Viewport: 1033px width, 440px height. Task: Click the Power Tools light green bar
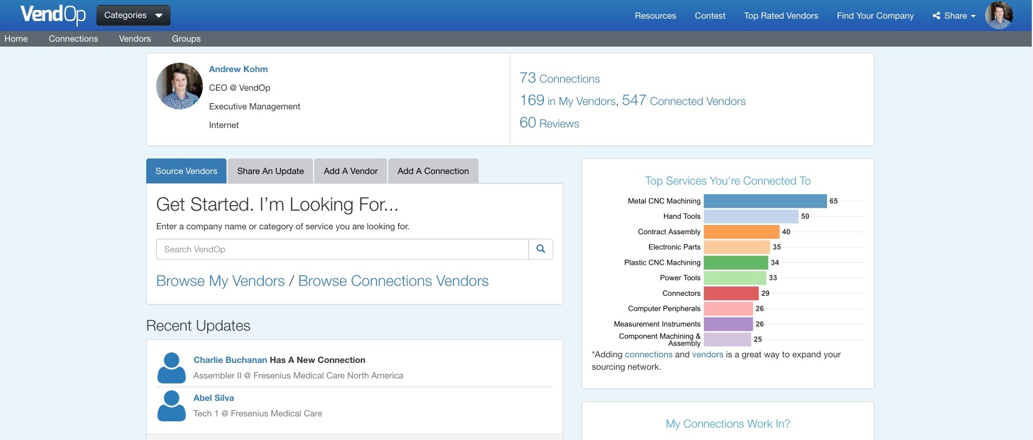pyautogui.click(x=735, y=278)
